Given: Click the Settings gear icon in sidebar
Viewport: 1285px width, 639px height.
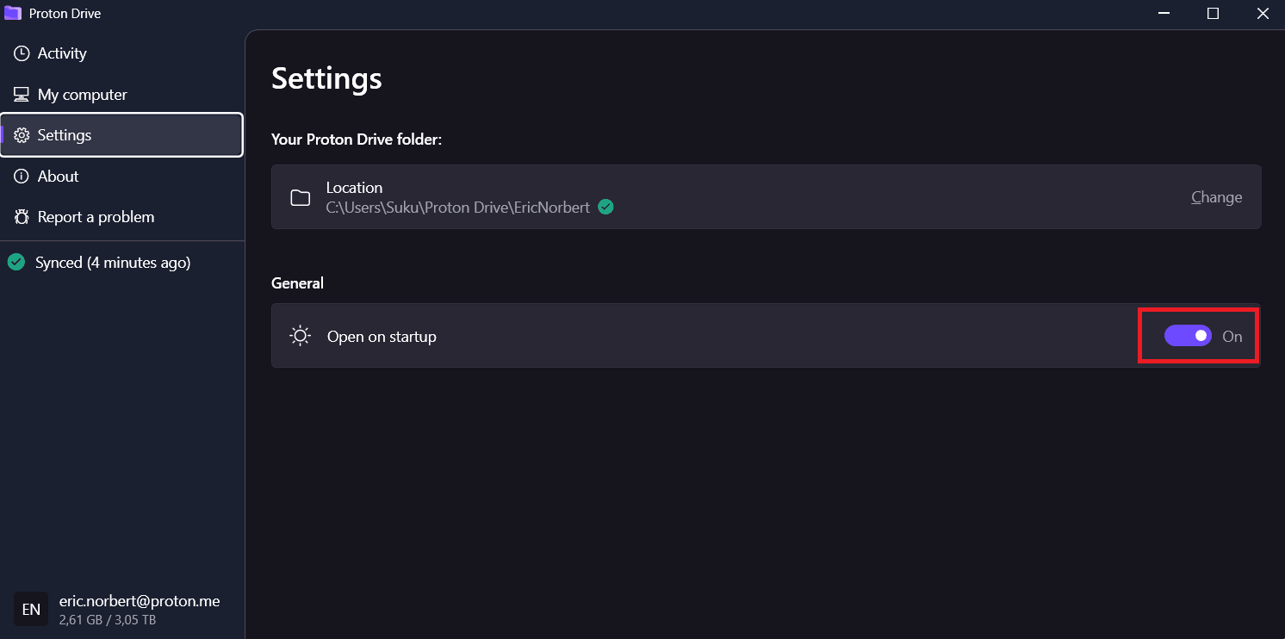Looking at the screenshot, I should click(22, 135).
